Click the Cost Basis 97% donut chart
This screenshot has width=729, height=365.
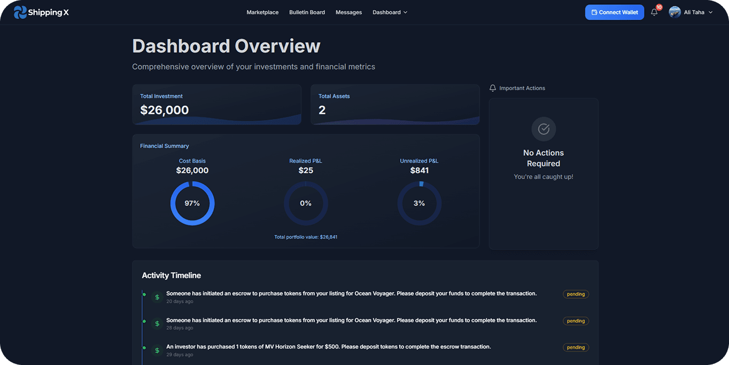[192, 203]
